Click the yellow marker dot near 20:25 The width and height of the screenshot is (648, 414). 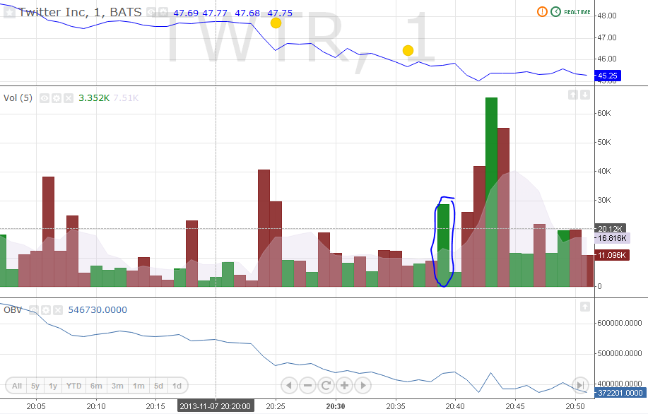click(x=276, y=23)
